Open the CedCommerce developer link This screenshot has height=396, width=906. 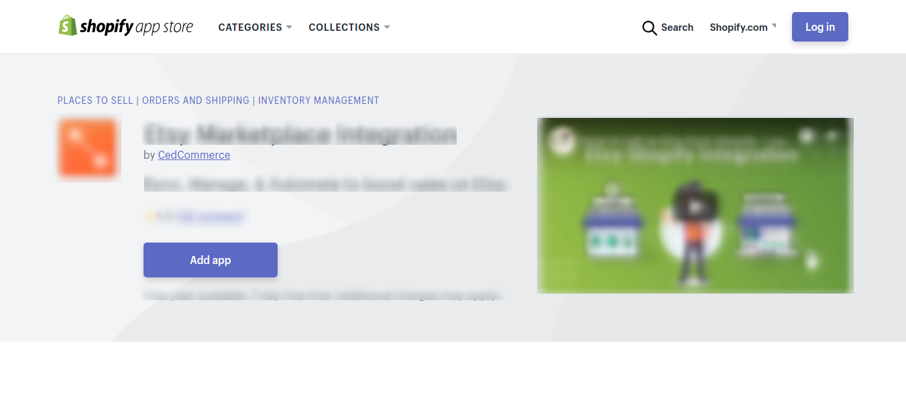pyautogui.click(x=194, y=155)
